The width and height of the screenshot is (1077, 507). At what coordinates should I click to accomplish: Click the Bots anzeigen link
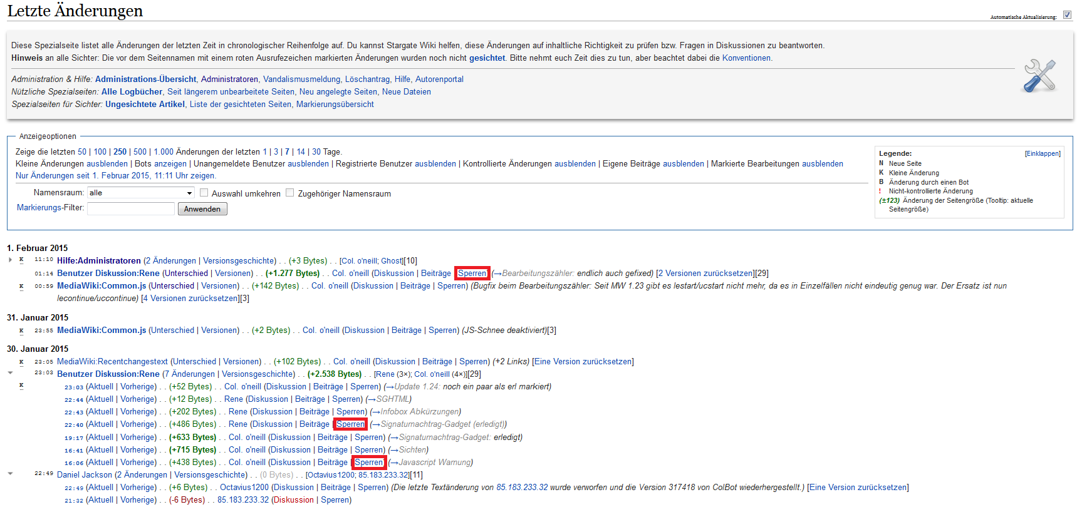170,164
